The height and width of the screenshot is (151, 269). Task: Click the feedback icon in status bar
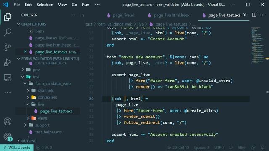pos(253,148)
